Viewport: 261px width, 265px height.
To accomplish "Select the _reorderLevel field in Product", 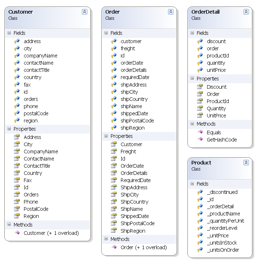I will [222, 228].
